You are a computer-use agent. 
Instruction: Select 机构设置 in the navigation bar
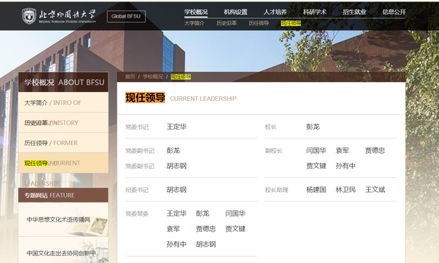click(235, 12)
